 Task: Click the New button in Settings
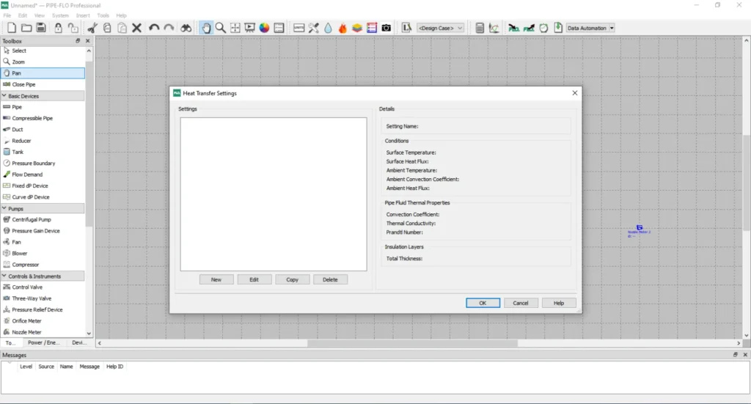tap(216, 279)
